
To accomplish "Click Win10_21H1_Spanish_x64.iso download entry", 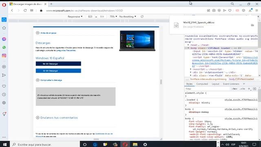I will 199,22.
